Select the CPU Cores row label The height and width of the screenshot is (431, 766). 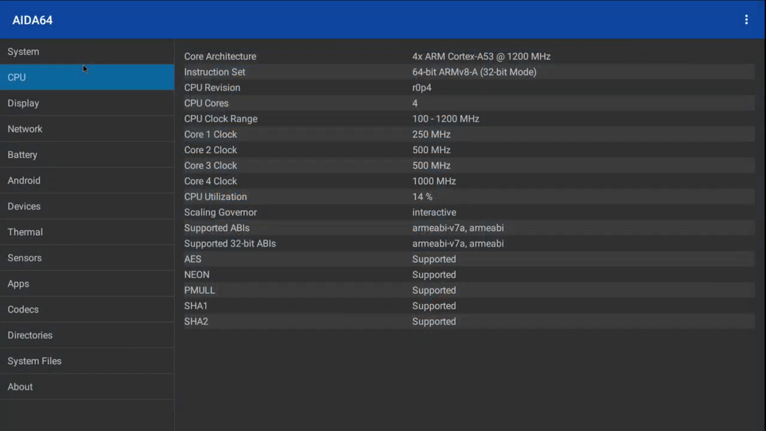(206, 103)
